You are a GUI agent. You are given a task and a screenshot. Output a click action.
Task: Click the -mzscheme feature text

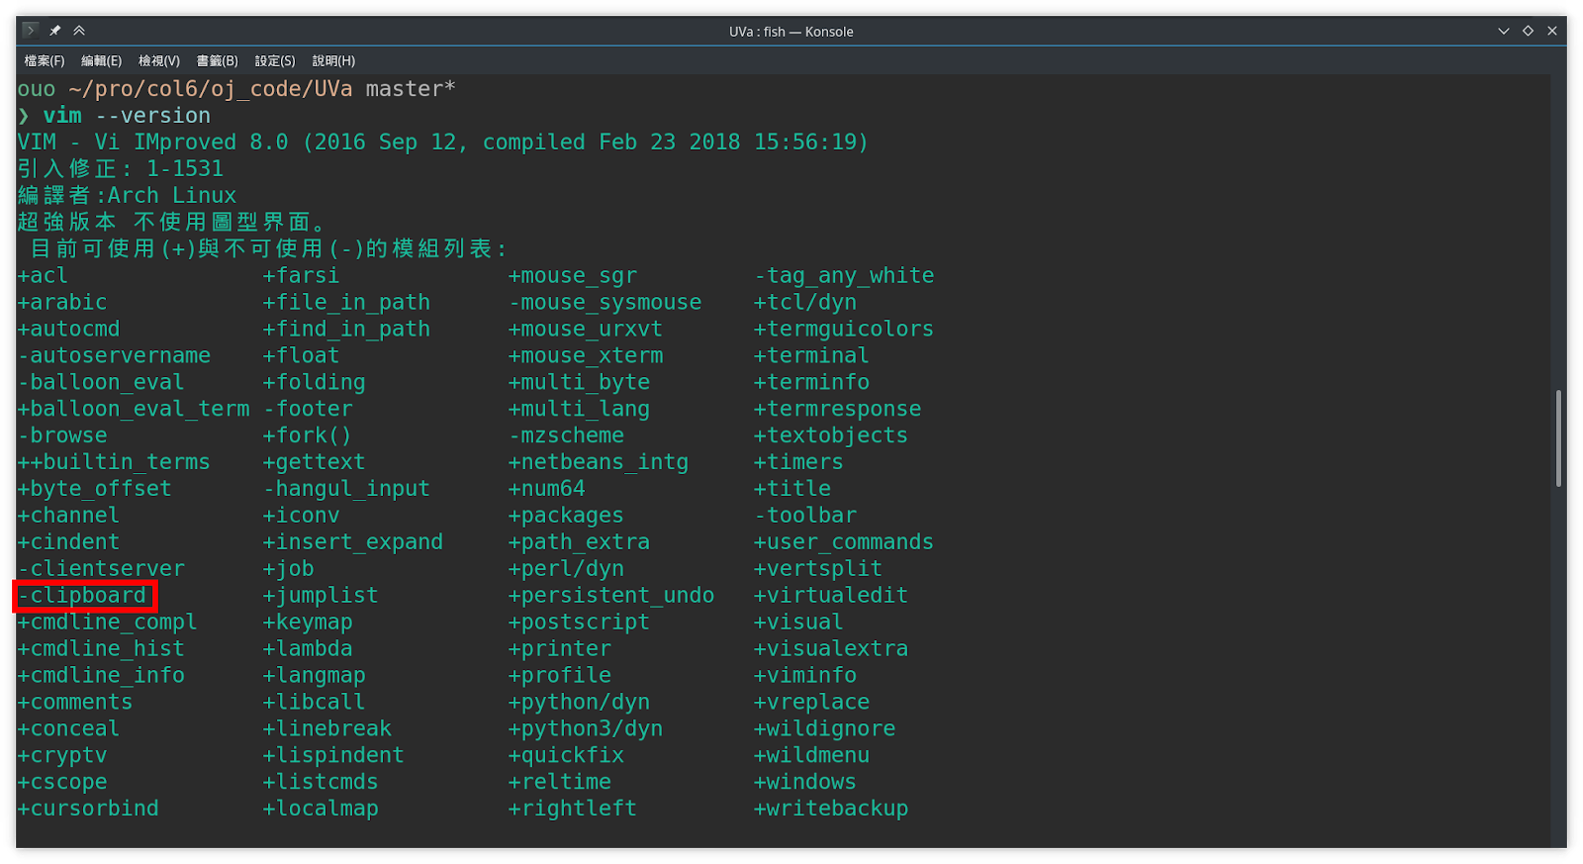(567, 436)
